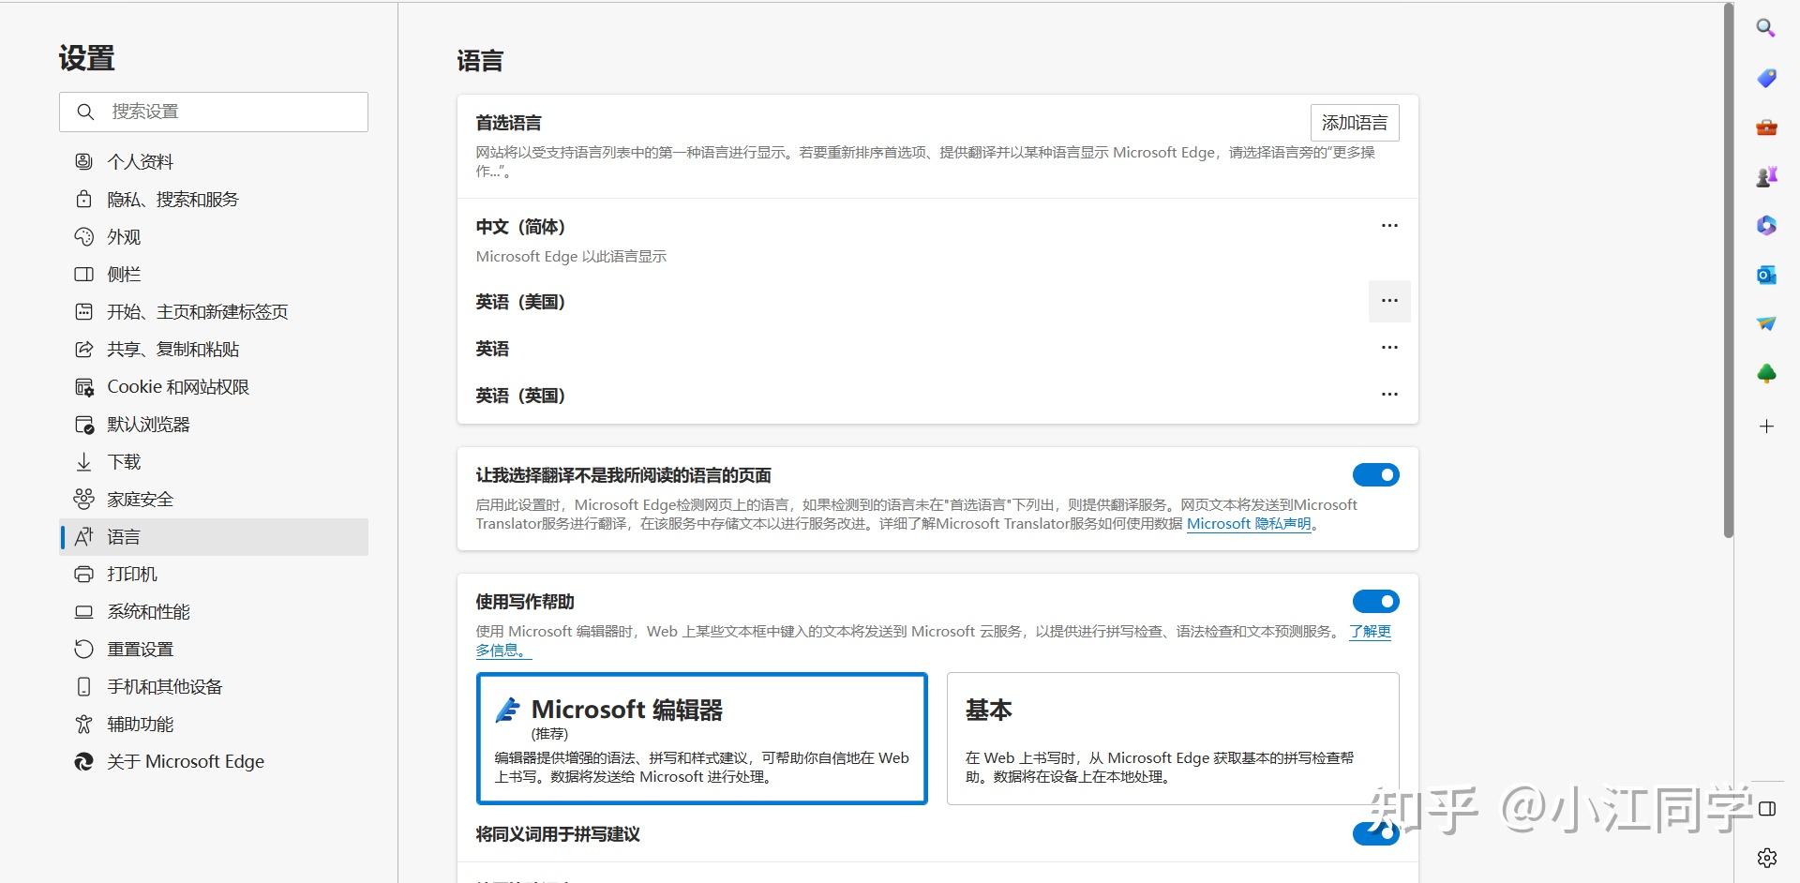Open the green tree icon in sidebar
Screen dimensions: 1800x883
1766,374
